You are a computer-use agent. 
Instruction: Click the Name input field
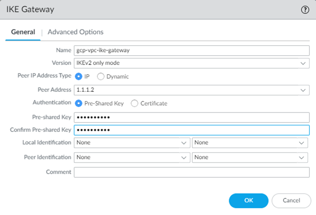click(191, 50)
